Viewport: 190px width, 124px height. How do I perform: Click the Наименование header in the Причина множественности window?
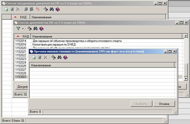tap(102, 65)
